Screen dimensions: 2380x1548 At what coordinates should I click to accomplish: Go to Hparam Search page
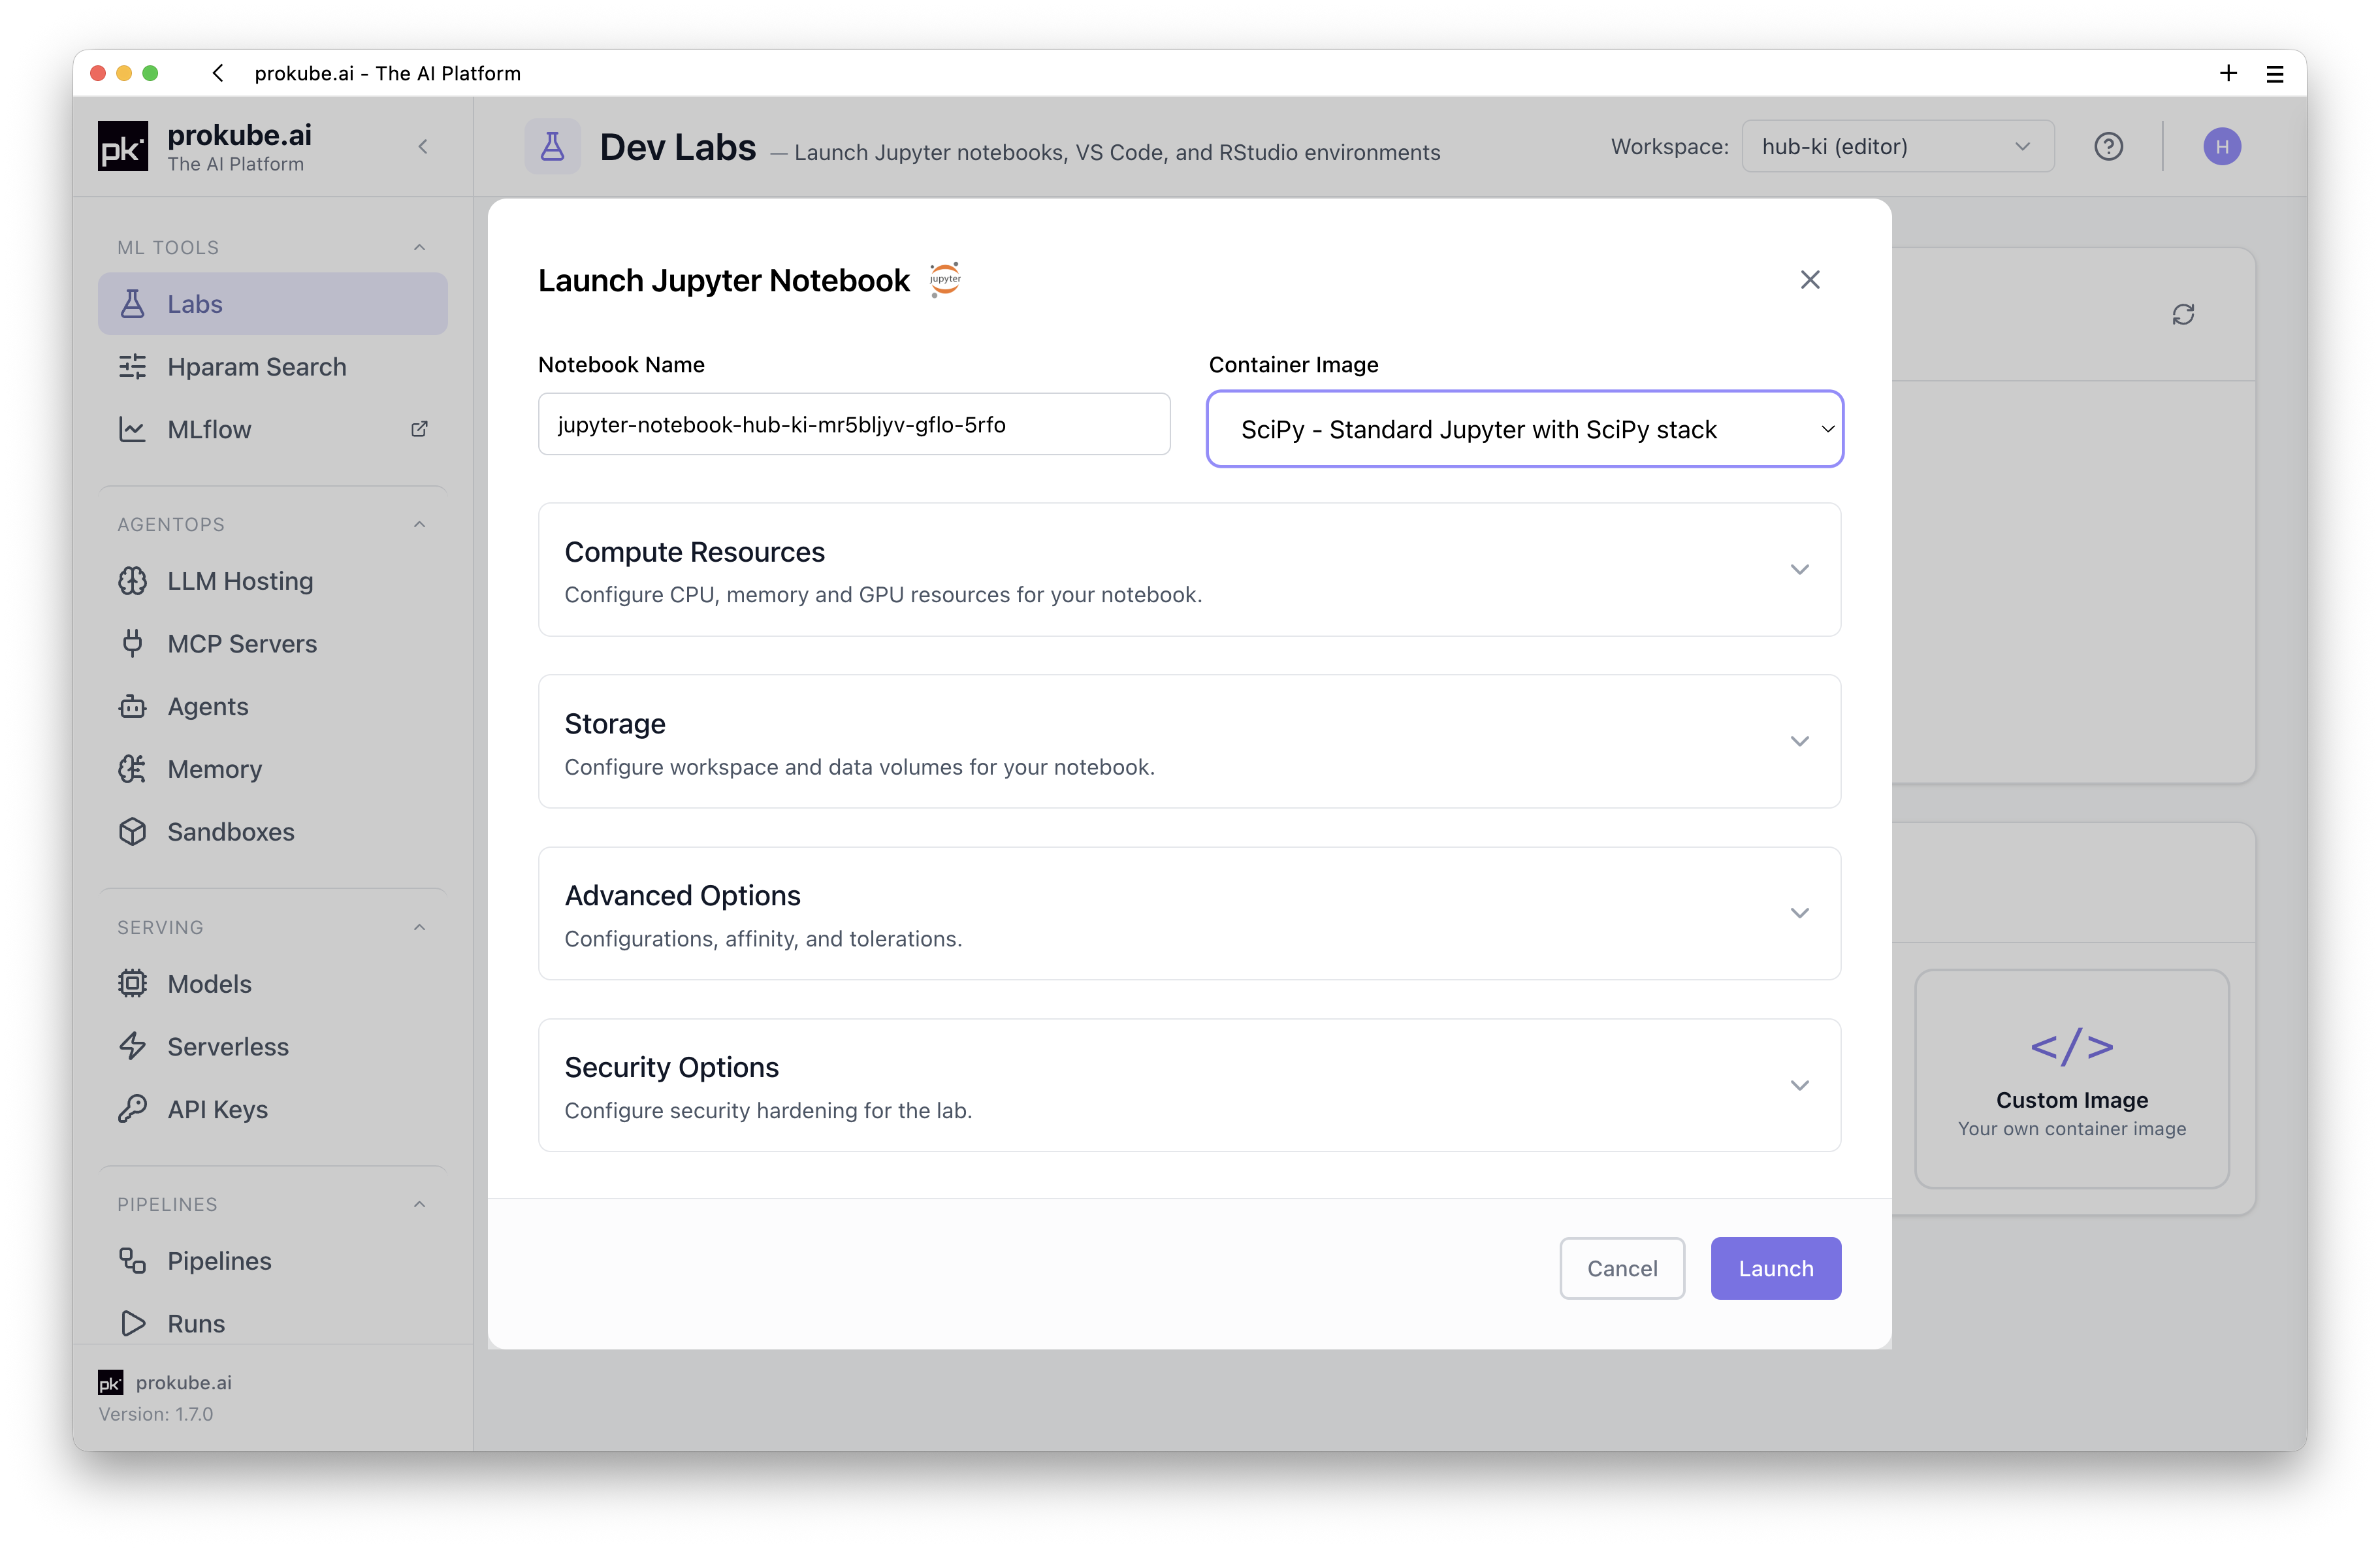(272, 367)
